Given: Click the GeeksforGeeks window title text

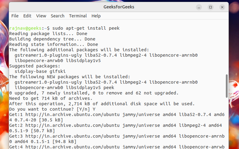Looking at the screenshot, I should coord(119,7).
